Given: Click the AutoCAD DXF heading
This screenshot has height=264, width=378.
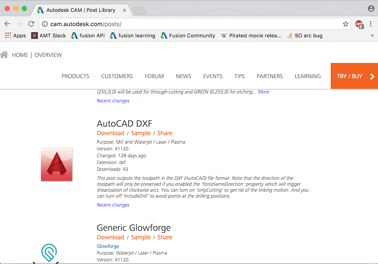Looking at the screenshot, I should point(124,124).
